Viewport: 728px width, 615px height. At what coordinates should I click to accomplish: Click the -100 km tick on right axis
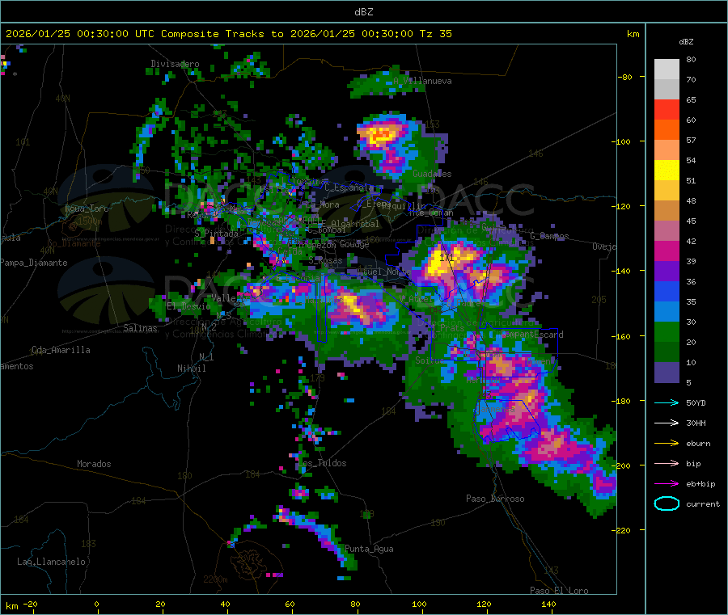point(621,141)
